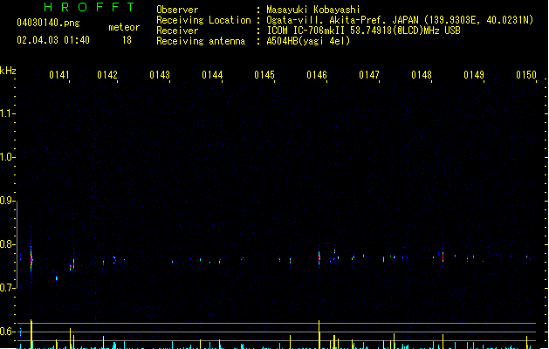
Task: Click the Receiving antenna label
Action: click(x=201, y=41)
